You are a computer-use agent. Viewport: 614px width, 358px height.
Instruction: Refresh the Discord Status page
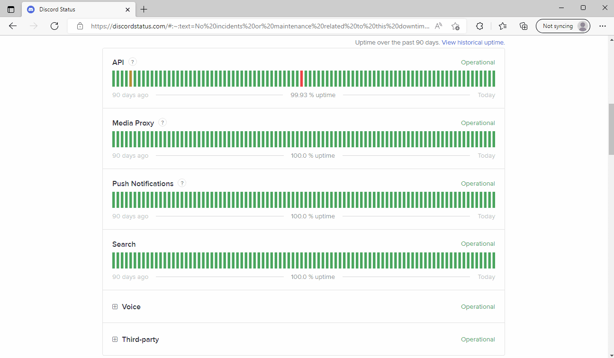54,26
